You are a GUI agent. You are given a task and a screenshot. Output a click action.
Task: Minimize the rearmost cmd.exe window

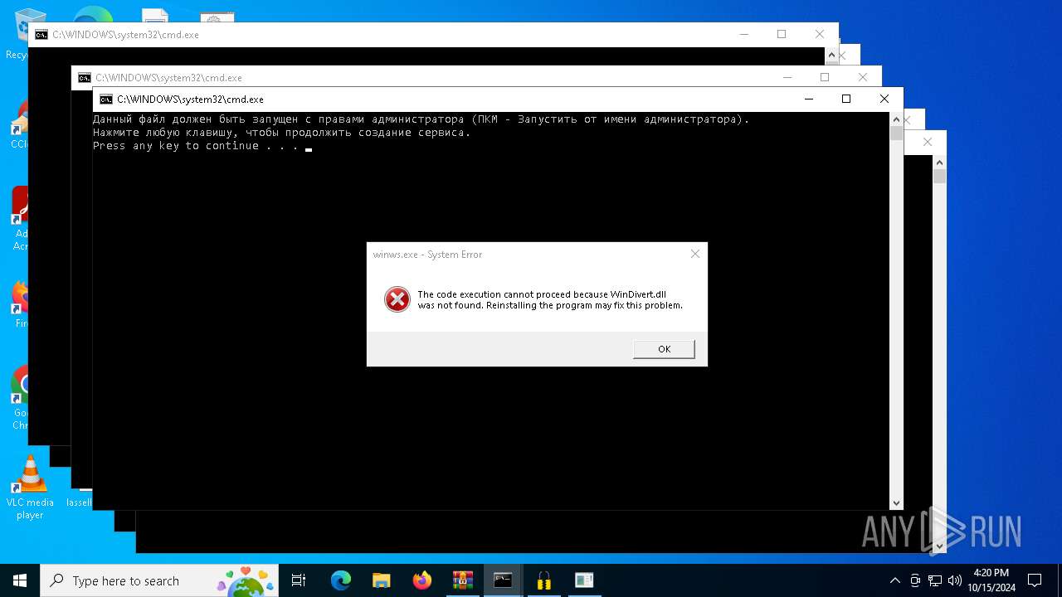(743, 34)
